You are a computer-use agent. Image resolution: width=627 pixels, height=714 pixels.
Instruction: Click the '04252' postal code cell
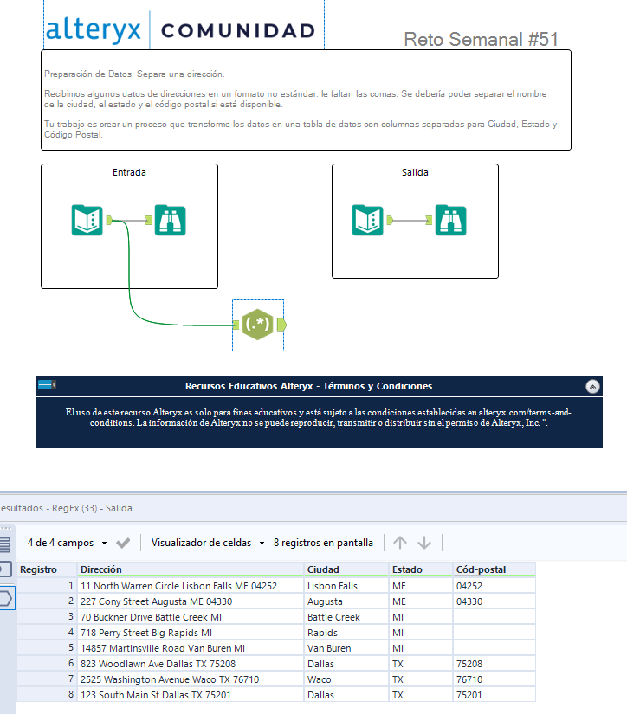coord(494,586)
